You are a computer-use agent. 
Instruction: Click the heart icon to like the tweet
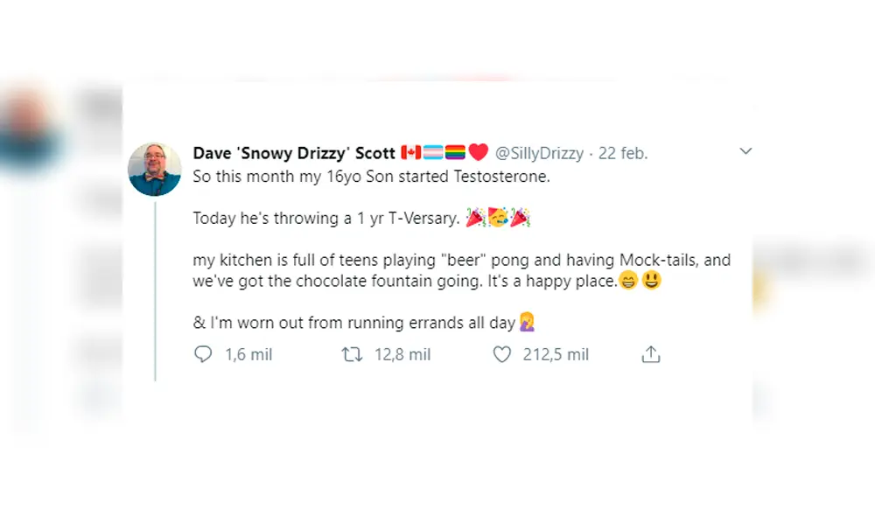tap(500, 354)
